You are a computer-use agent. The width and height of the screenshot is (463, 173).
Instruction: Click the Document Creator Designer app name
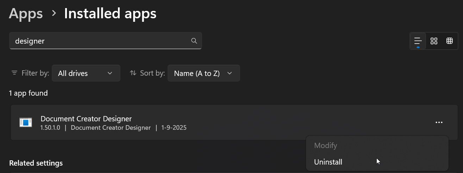pyautogui.click(x=86, y=118)
